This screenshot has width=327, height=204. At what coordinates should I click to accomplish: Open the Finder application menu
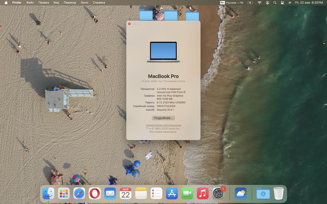tap(17, 3)
